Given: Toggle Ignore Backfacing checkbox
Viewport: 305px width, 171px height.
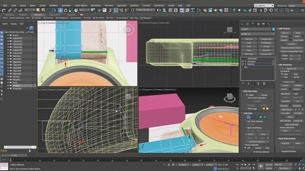Looking at the screenshot, I should point(246,128).
